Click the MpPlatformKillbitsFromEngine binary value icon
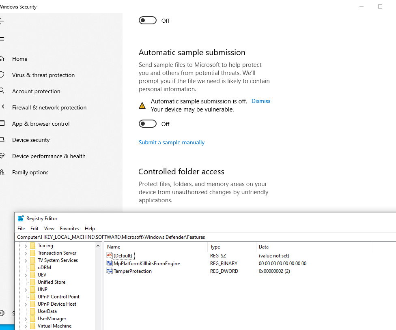 tap(110, 263)
